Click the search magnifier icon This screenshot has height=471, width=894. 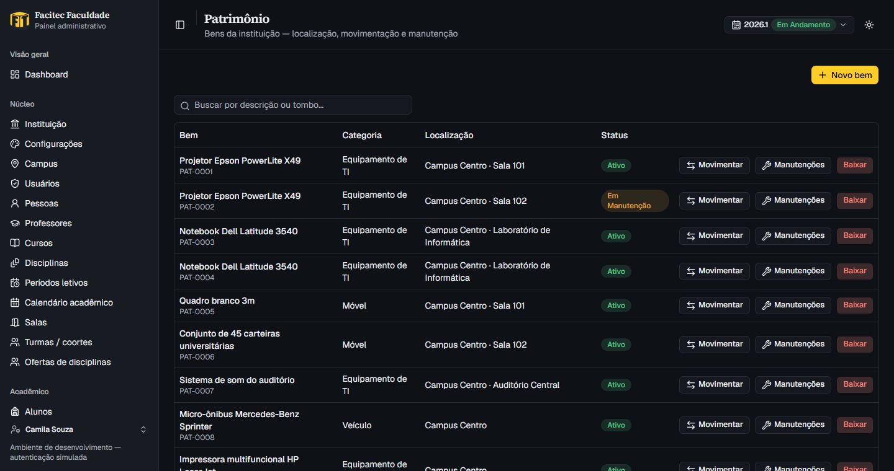[x=184, y=105]
